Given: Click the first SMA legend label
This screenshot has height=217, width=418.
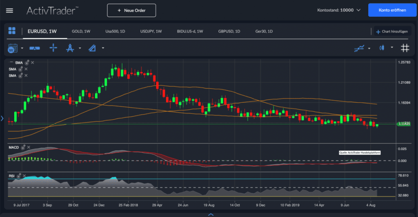Looking at the screenshot, I should 19,63.
